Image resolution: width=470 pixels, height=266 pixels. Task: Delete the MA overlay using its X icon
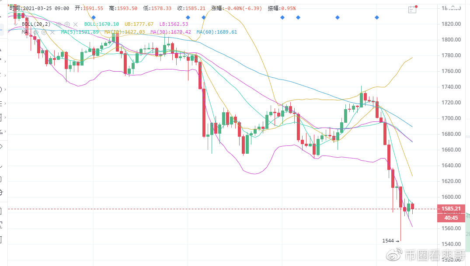click(x=52, y=32)
